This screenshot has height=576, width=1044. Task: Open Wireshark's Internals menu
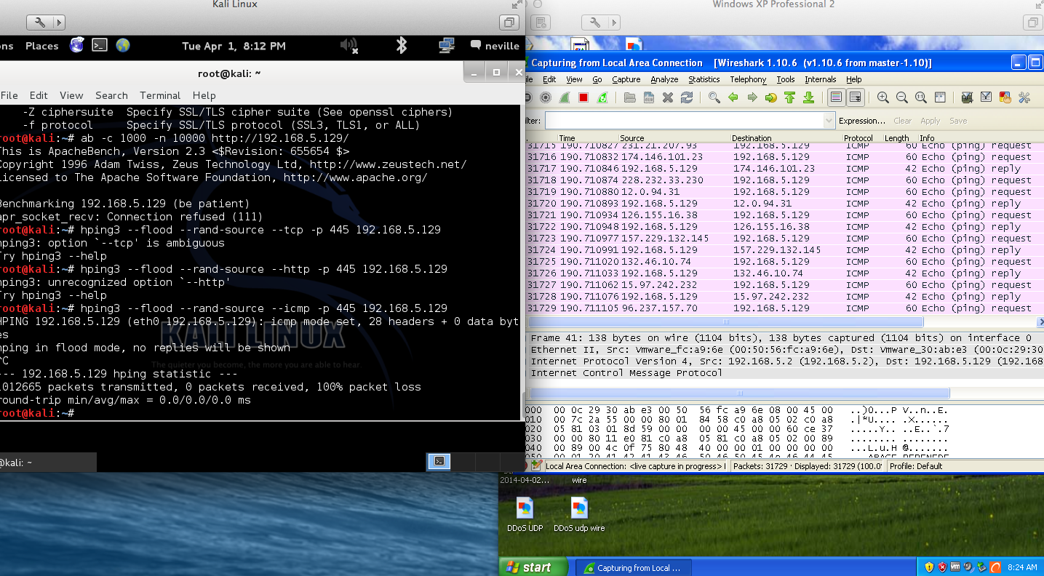click(x=820, y=79)
